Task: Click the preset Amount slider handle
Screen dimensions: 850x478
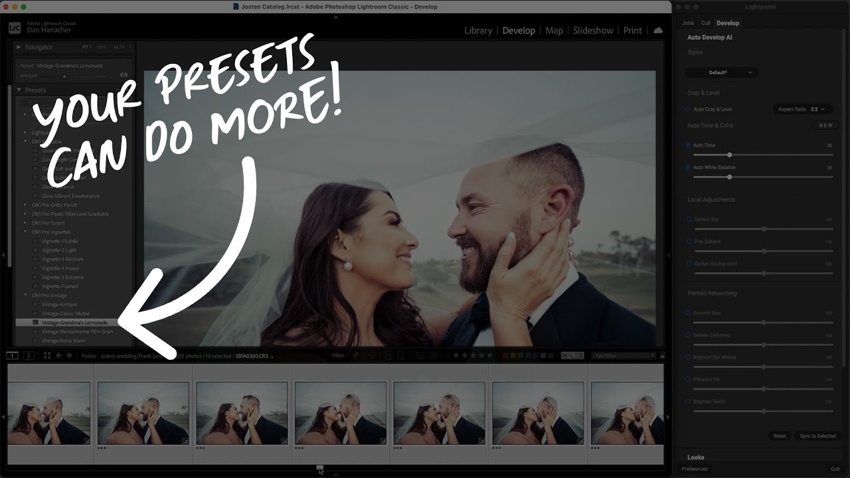Action: pos(64,76)
